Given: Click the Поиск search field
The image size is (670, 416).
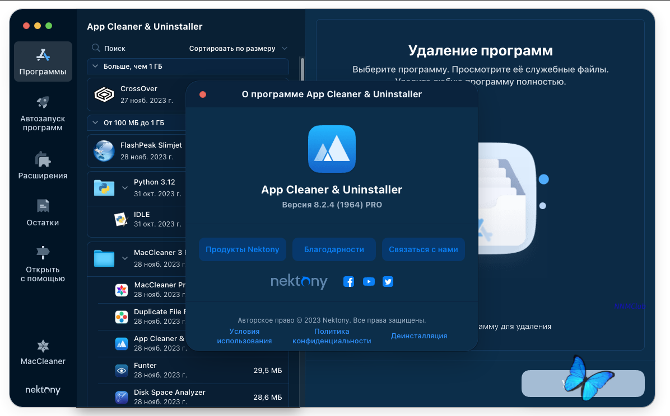Looking at the screenshot, I should click(x=137, y=48).
